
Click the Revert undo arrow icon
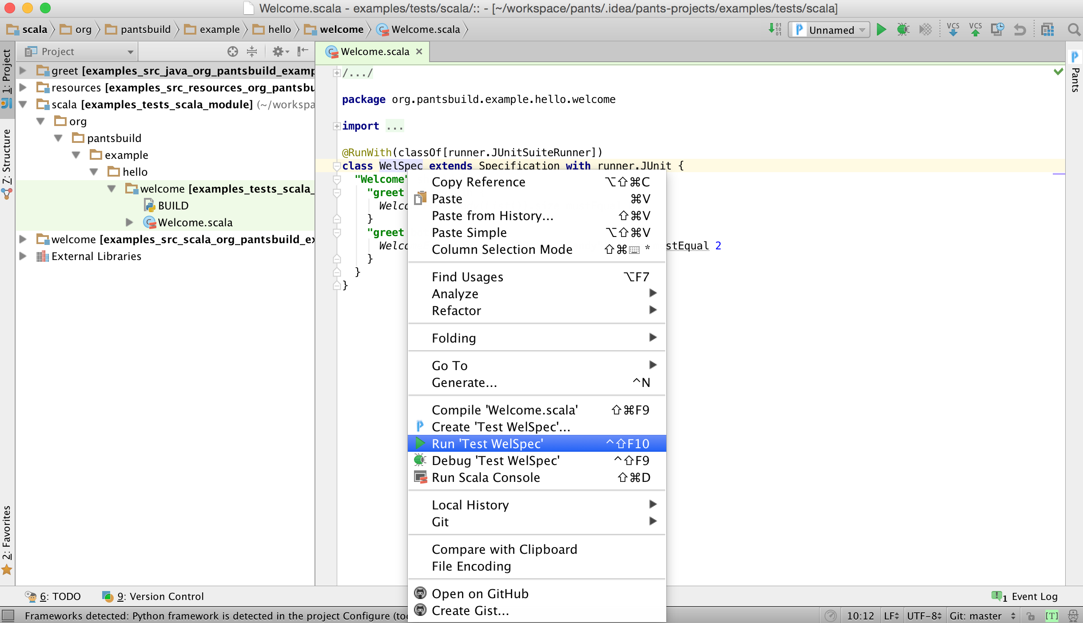point(1020,30)
